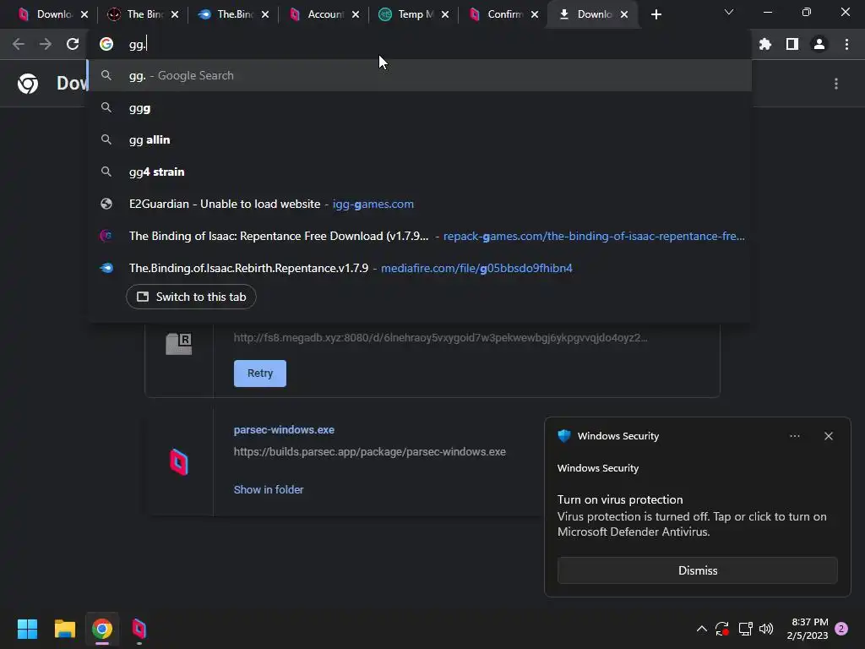Open the repack-games.com Binding of Isaac suggestion
Image resolution: width=865 pixels, height=649 pixels.
coord(419,236)
